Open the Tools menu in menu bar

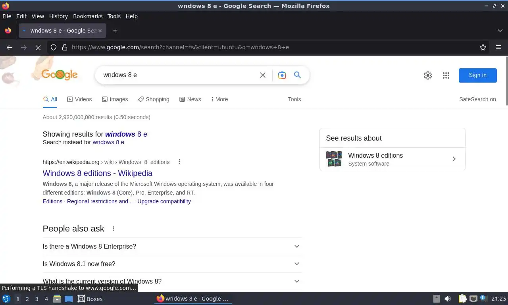click(x=114, y=16)
